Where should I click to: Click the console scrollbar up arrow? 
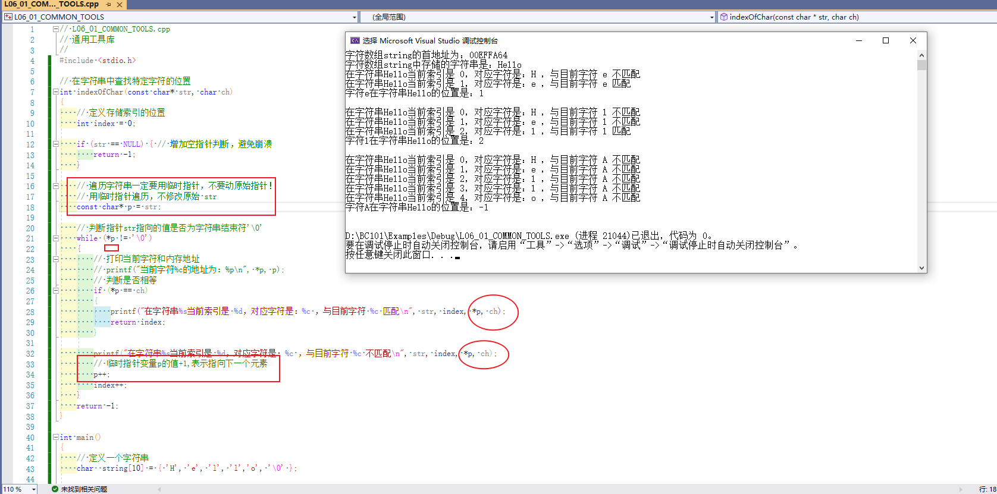(922, 55)
